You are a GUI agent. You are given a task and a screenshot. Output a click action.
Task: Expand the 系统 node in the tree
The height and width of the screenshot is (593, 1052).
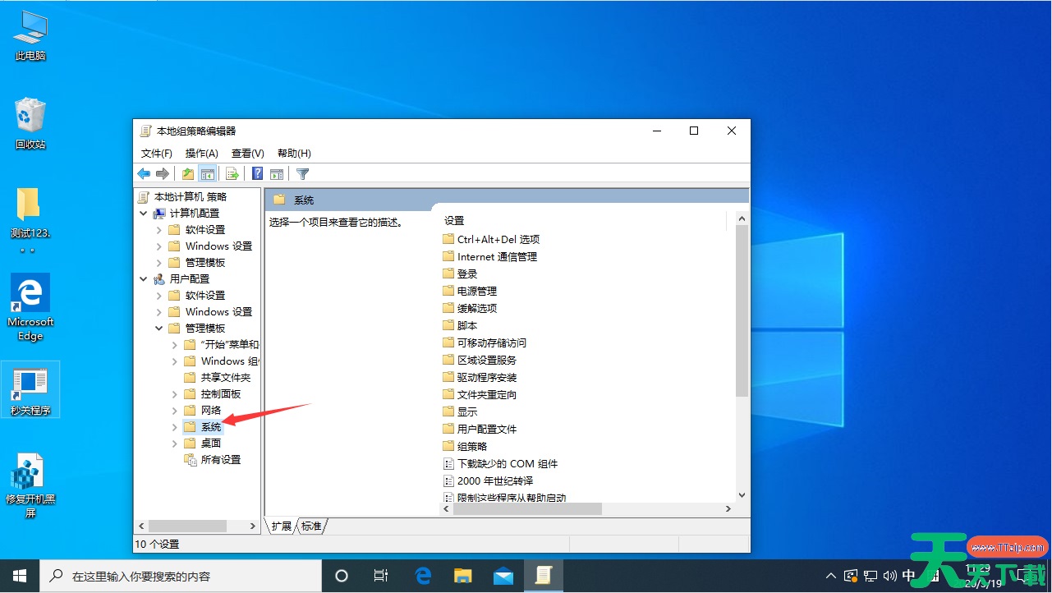coord(175,427)
